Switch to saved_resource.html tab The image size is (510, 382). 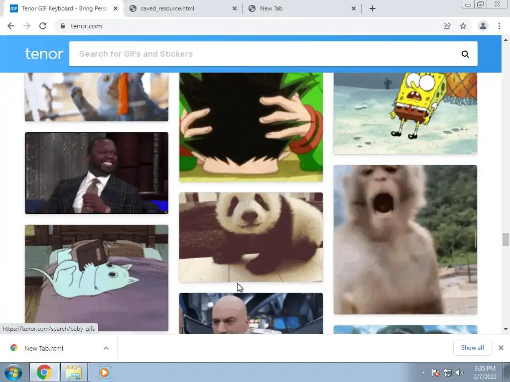point(183,8)
